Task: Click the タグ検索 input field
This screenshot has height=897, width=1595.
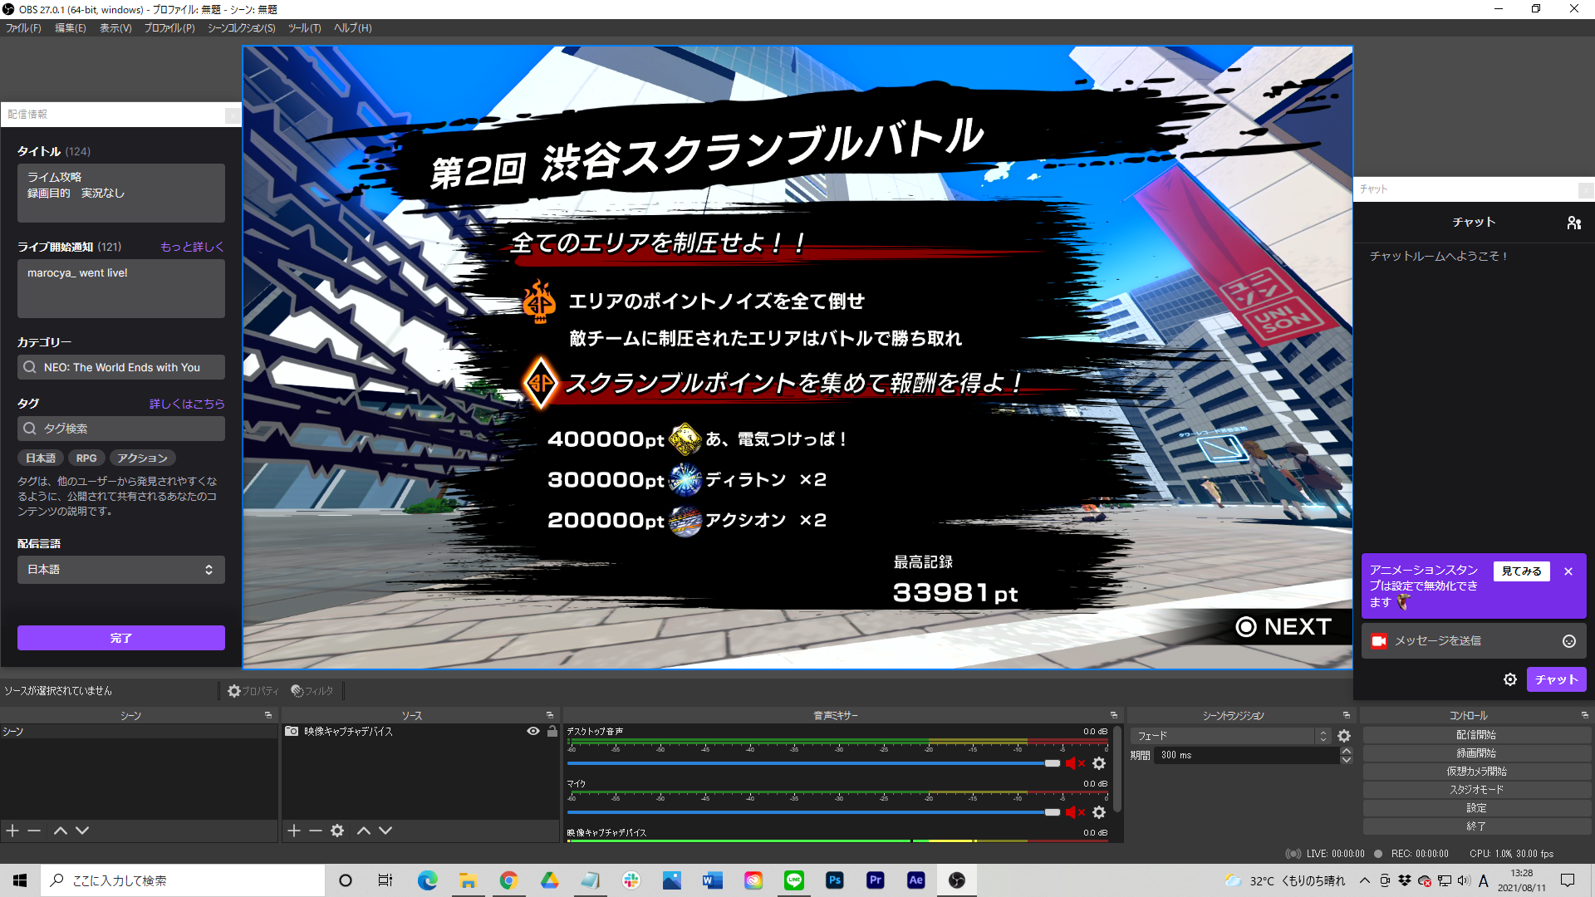Action: coord(121,429)
